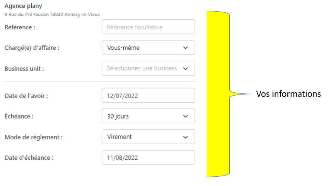
Task: Click the Vos informations caption
Action: tap(288, 94)
